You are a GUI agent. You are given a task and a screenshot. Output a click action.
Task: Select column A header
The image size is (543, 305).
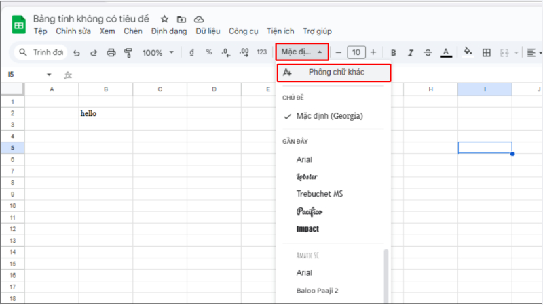52,89
